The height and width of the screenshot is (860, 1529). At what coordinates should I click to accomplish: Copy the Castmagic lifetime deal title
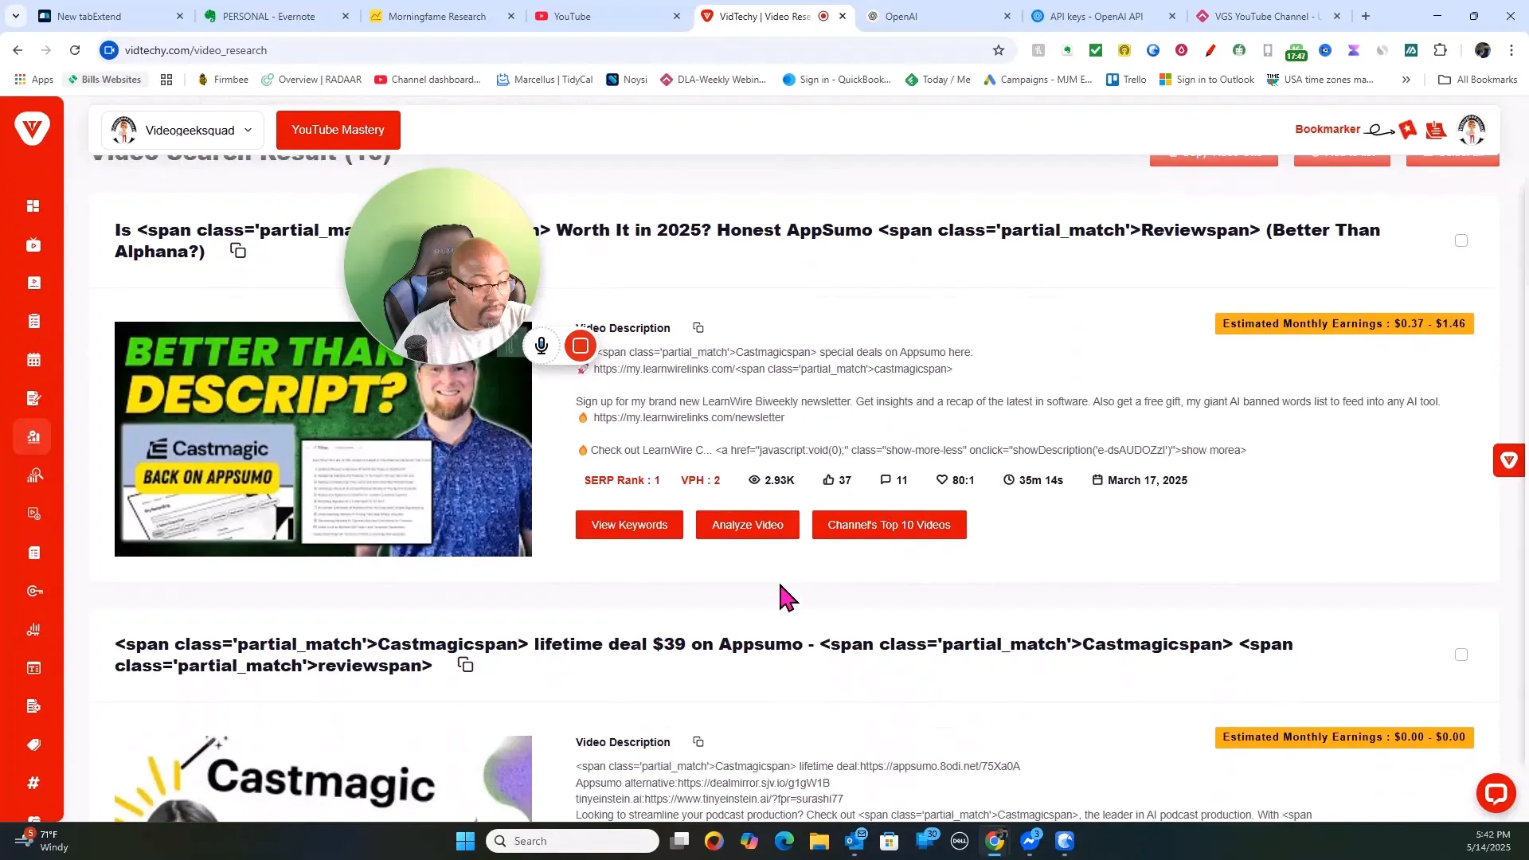click(465, 665)
